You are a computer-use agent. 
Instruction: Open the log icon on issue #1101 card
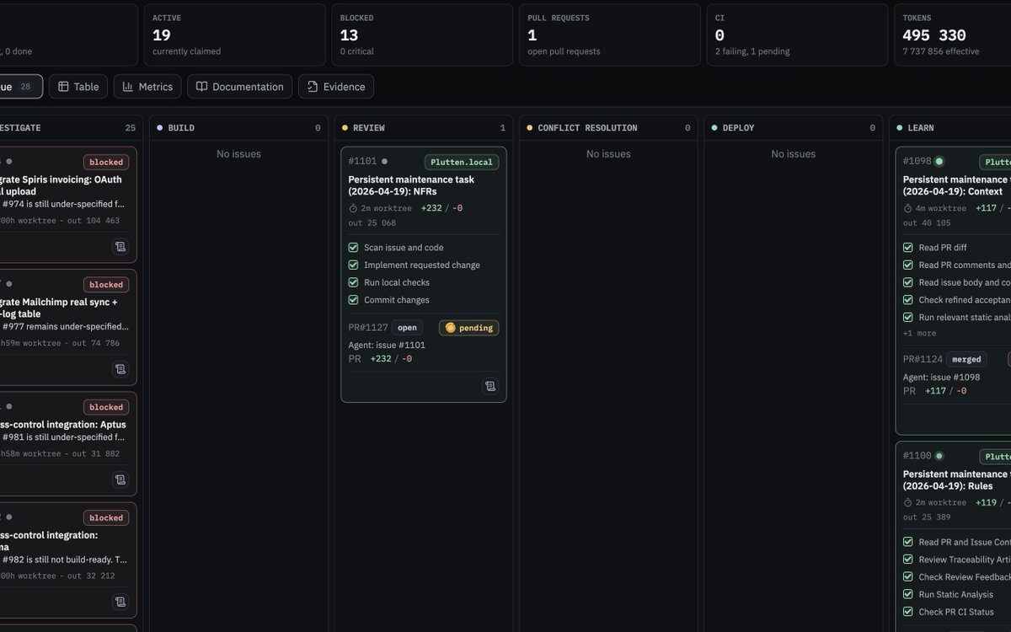coord(490,386)
